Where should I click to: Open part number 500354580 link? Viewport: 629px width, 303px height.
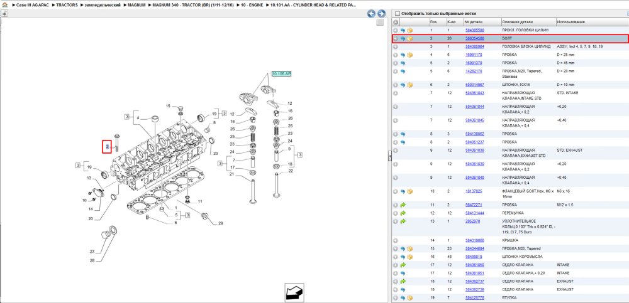(x=474, y=39)
